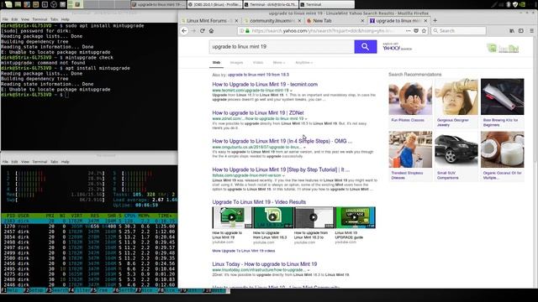Image resolution: width=538 pixels, height=302 pixels.
Task: Expand arrow next to tecmint.com result URL
Action: [x=291, y=91]
